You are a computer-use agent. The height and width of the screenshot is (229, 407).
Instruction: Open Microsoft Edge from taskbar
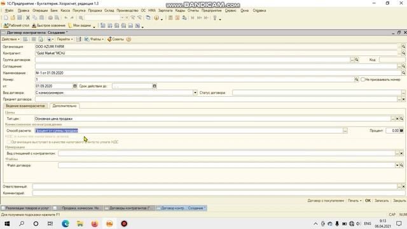(x=66, y=223)
